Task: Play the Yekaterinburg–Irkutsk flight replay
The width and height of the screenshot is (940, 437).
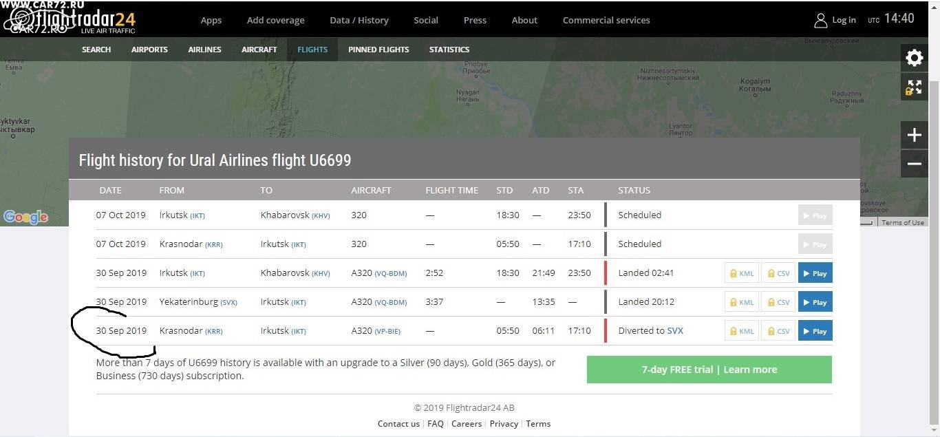Action: click(815, 302)
